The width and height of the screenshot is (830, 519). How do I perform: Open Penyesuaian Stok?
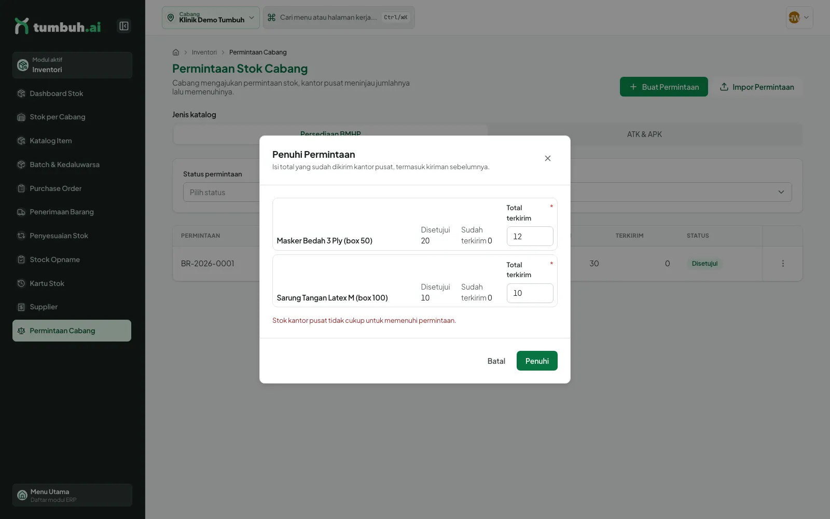point(72,236)
